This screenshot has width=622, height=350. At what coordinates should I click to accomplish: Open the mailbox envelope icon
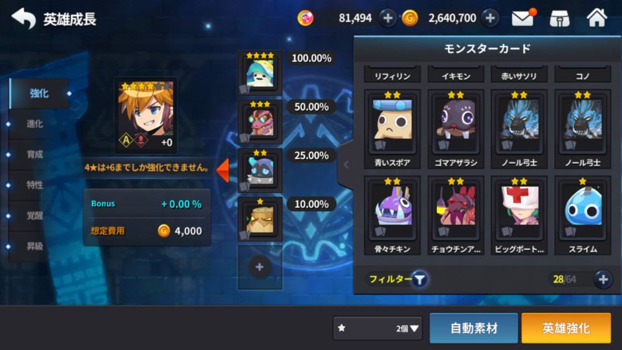[523, 18]
